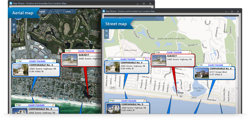The height and width of the screenshot is (129, 250).
Task: Open Google link for aerial Comparable No. 4
Action: click(32, 61)
